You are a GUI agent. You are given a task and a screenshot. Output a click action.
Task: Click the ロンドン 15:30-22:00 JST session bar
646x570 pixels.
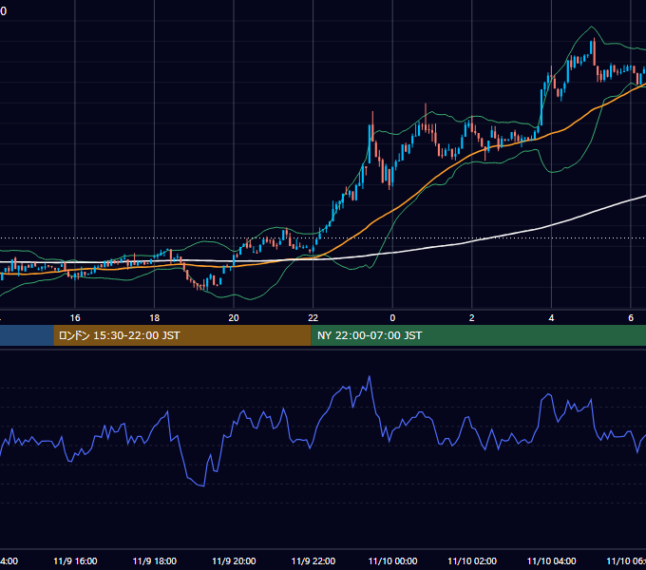tap(182, 335)
